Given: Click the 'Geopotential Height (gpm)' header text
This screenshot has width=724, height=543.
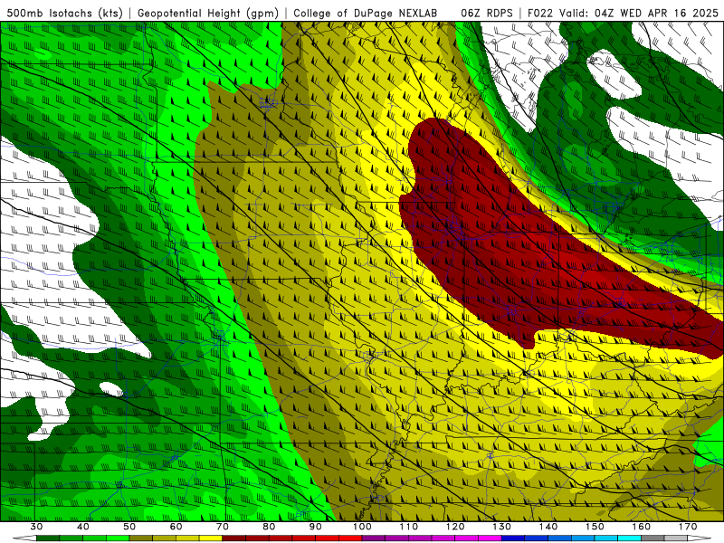Looking at the screenshot, I should (208, 14).
